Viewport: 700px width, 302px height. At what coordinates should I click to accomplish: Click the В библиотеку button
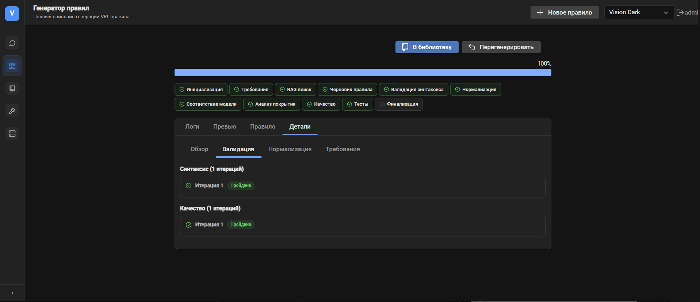(426, 47)
